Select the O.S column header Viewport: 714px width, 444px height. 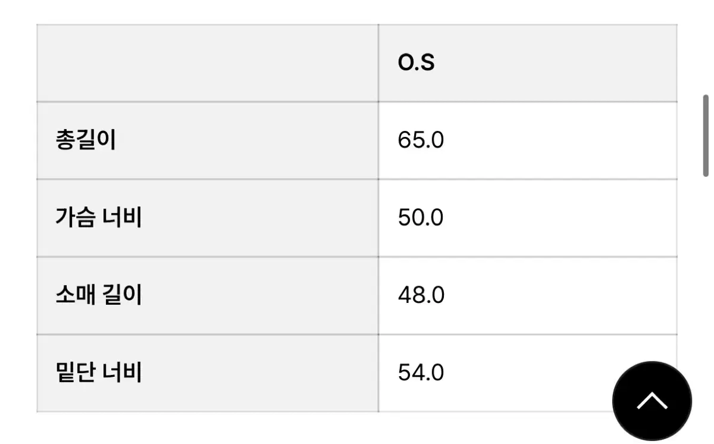416,62
